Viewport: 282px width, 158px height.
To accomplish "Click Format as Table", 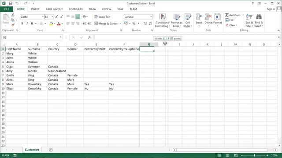I will pos(176,21).
